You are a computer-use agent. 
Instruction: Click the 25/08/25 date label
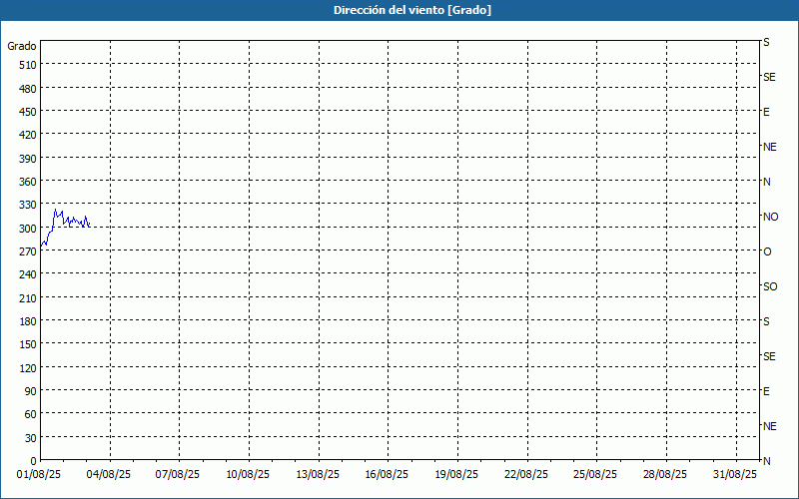[x=595, y=475]
